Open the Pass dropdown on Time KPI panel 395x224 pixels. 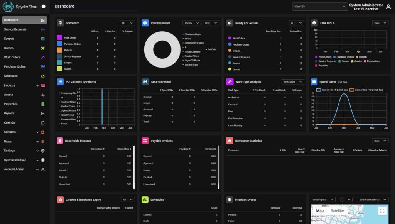point(380,23)
